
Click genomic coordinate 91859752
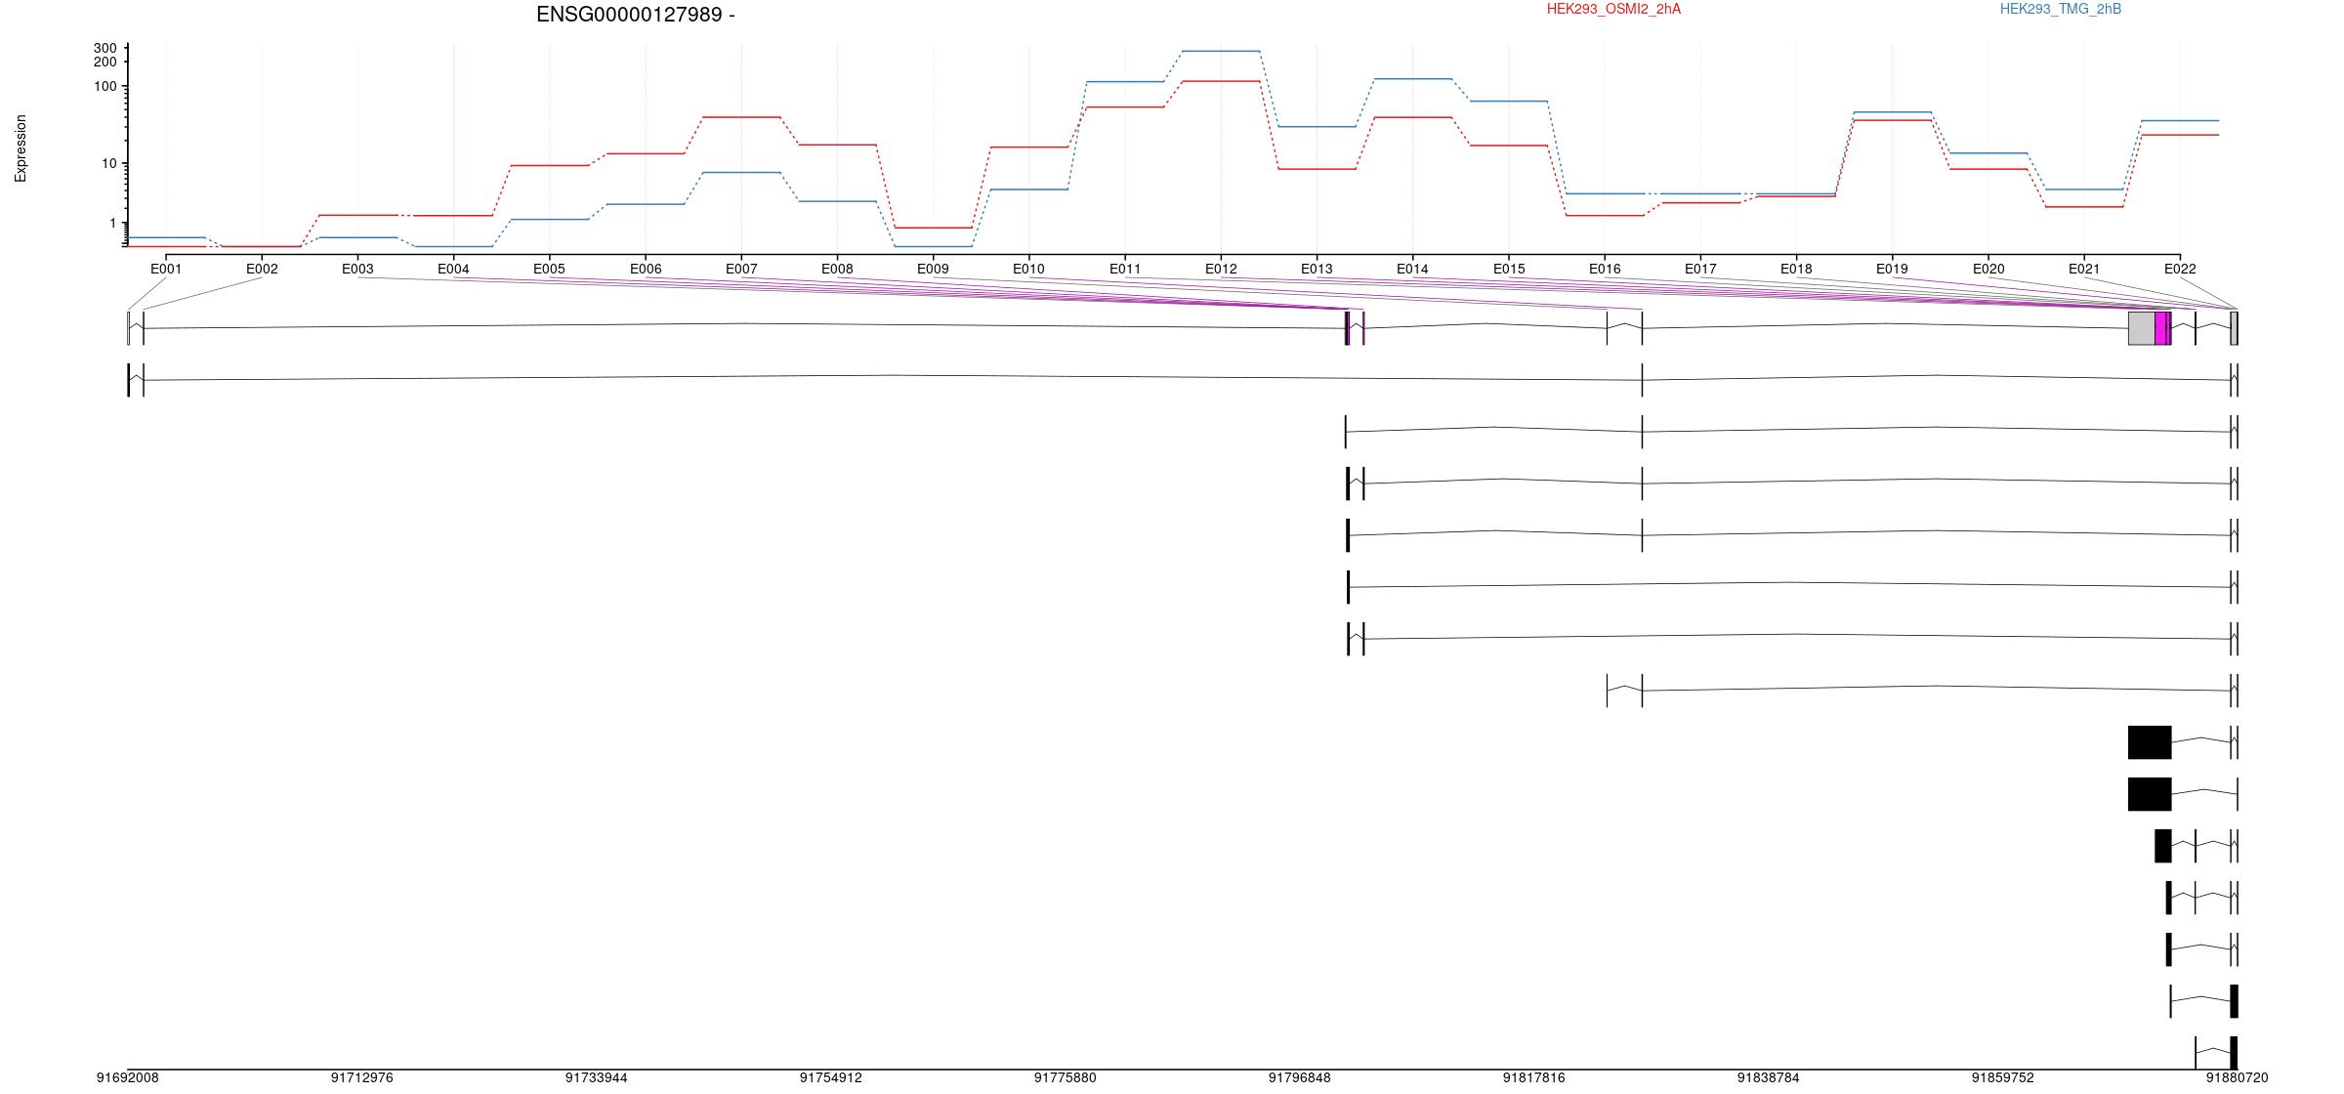pyautogui.click(x=2003, y=1078)
